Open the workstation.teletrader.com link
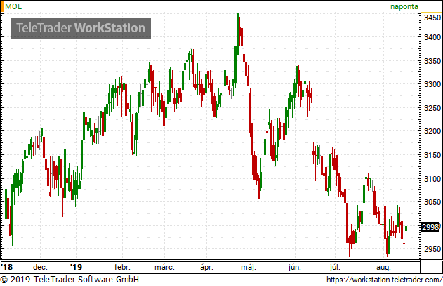443x286 pixels. 384,280
